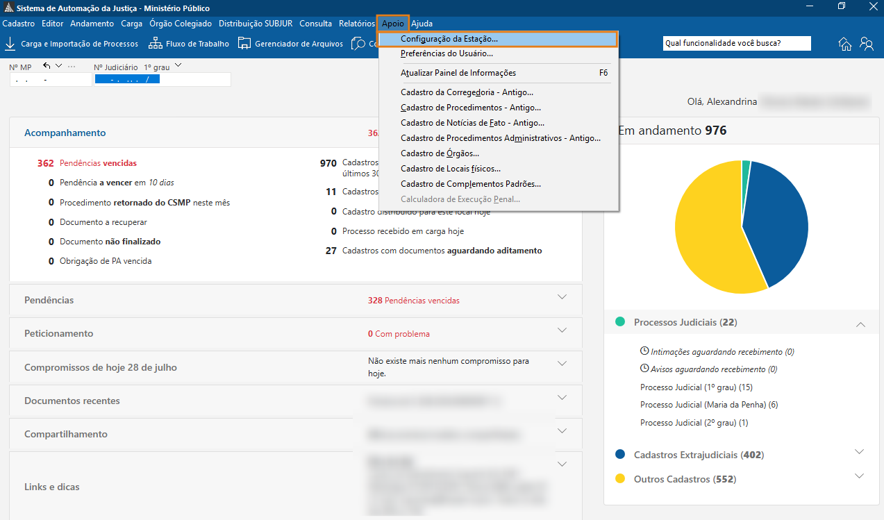The image size is (884, 520).
Task: Open the user accounts icon
Action: pos(867,44)
